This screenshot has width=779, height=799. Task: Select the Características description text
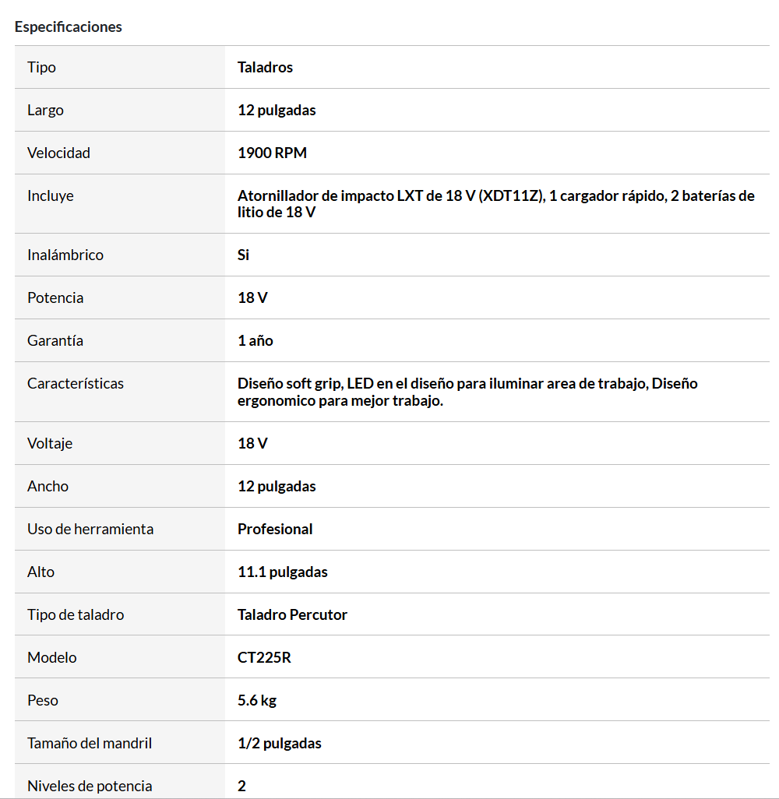click(x=467, y=392)
